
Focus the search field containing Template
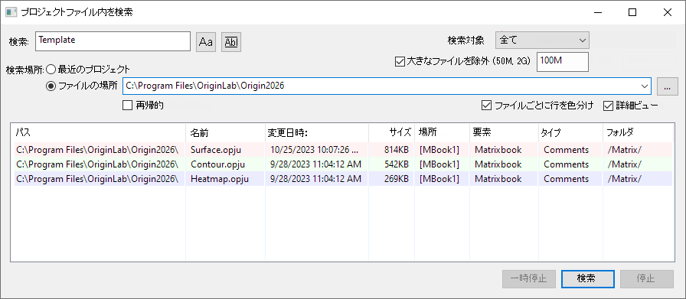tap(113, 41)
